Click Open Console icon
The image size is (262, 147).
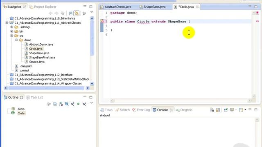pyautogui.click(x=241, y=110)
